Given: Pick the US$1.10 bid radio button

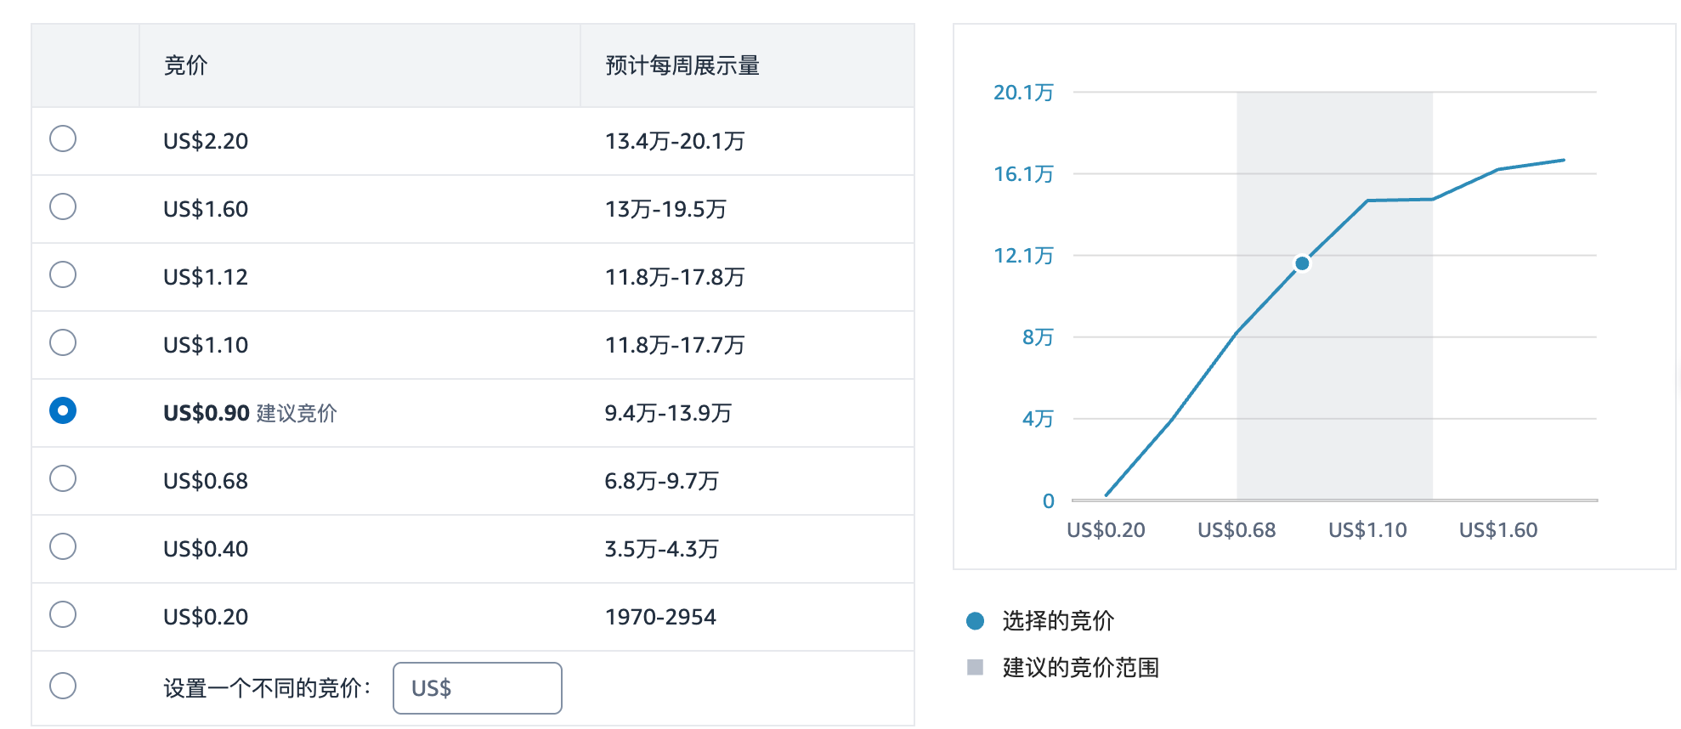Looking at the screenshot, I should [63, 342].
